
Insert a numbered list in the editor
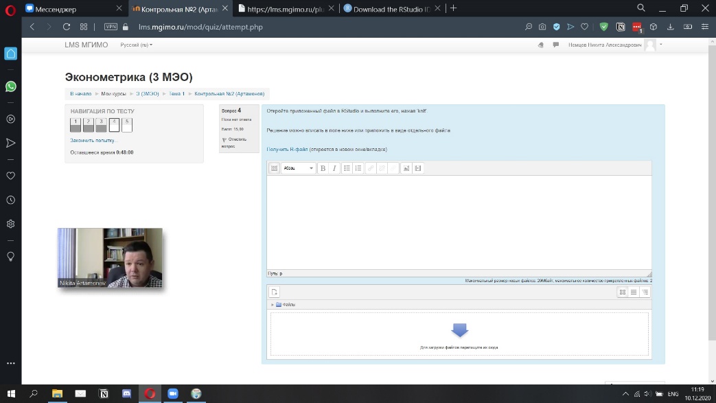pyautogui.click(x=358, y=168)
